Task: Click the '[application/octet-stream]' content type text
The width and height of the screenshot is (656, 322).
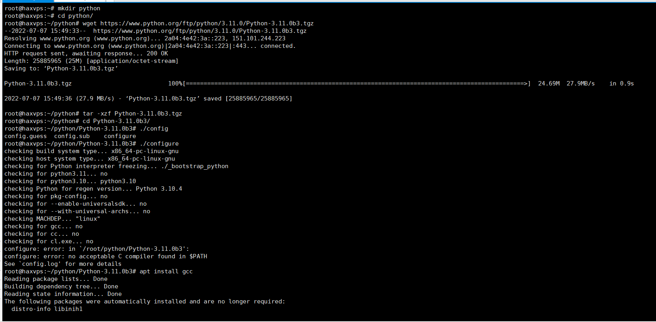Action: click(x=132, y=61)
